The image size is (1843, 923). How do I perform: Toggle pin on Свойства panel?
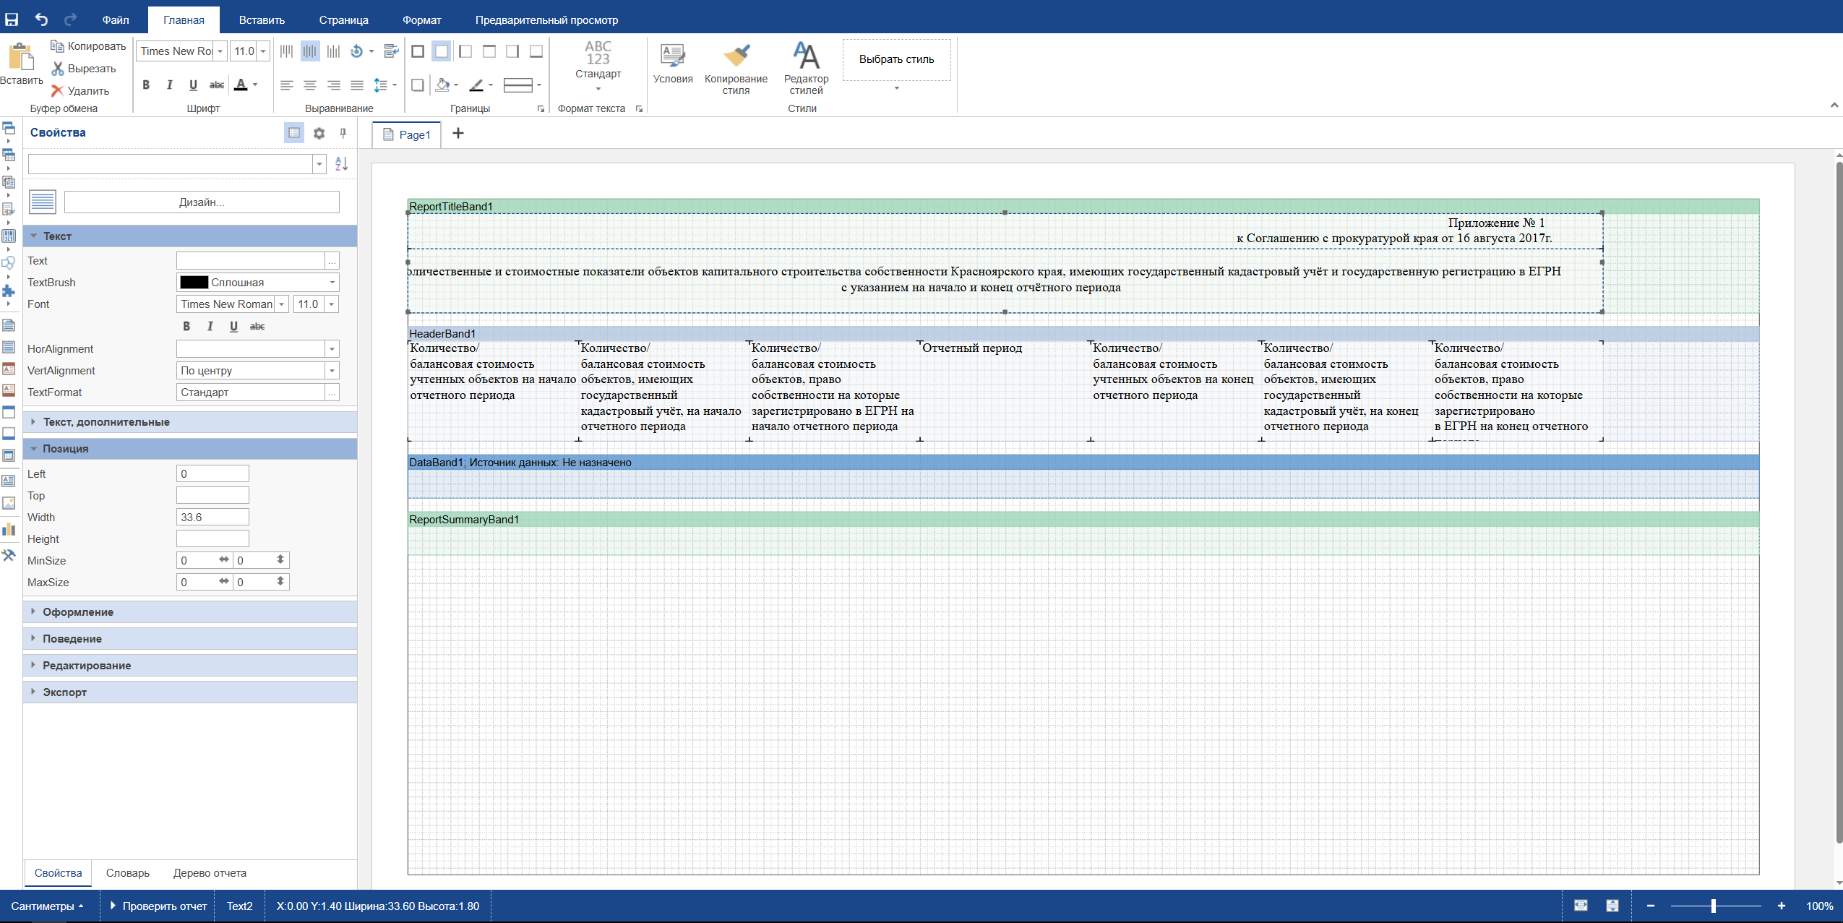pos(343,133)
